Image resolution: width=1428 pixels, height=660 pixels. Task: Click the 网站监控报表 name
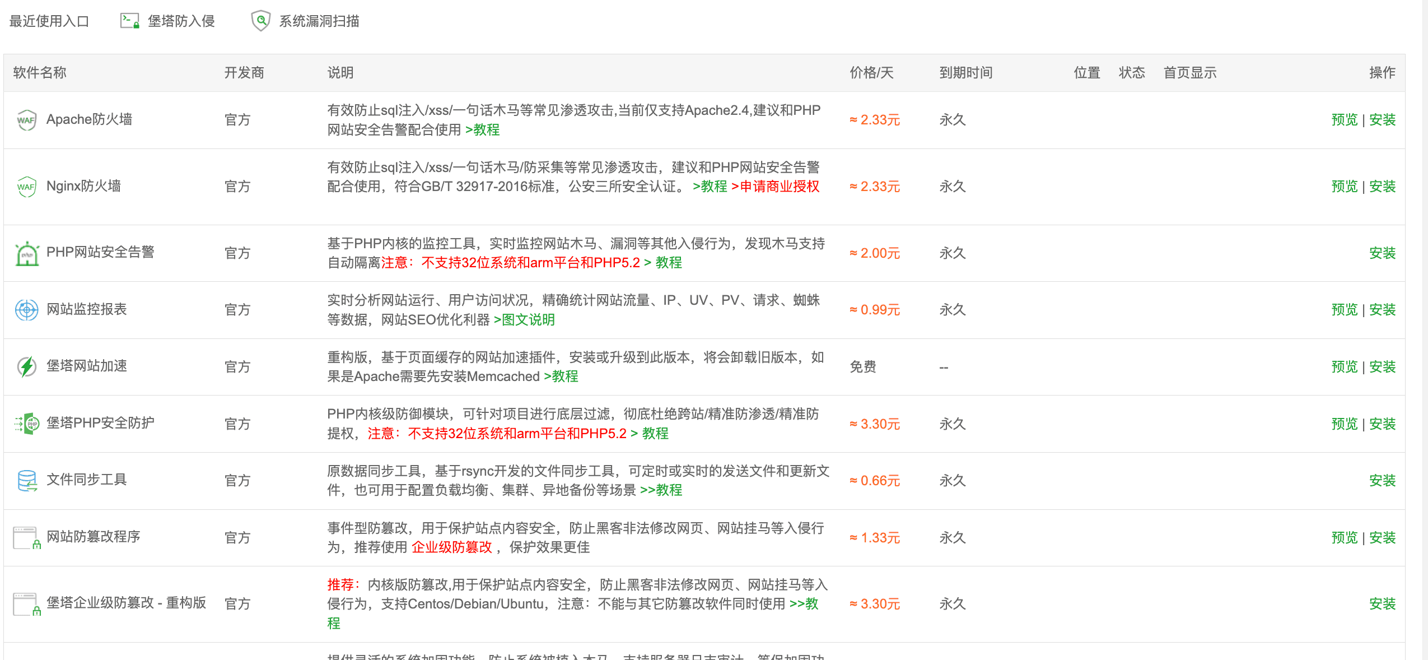tap(87, 309)
